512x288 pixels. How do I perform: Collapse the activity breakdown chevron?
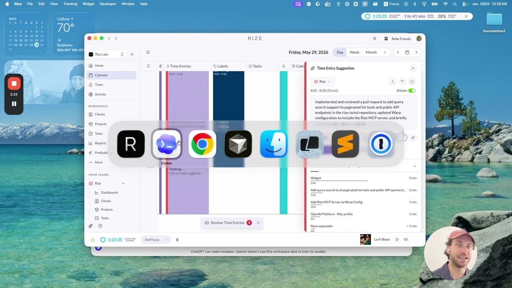(415, 166)
